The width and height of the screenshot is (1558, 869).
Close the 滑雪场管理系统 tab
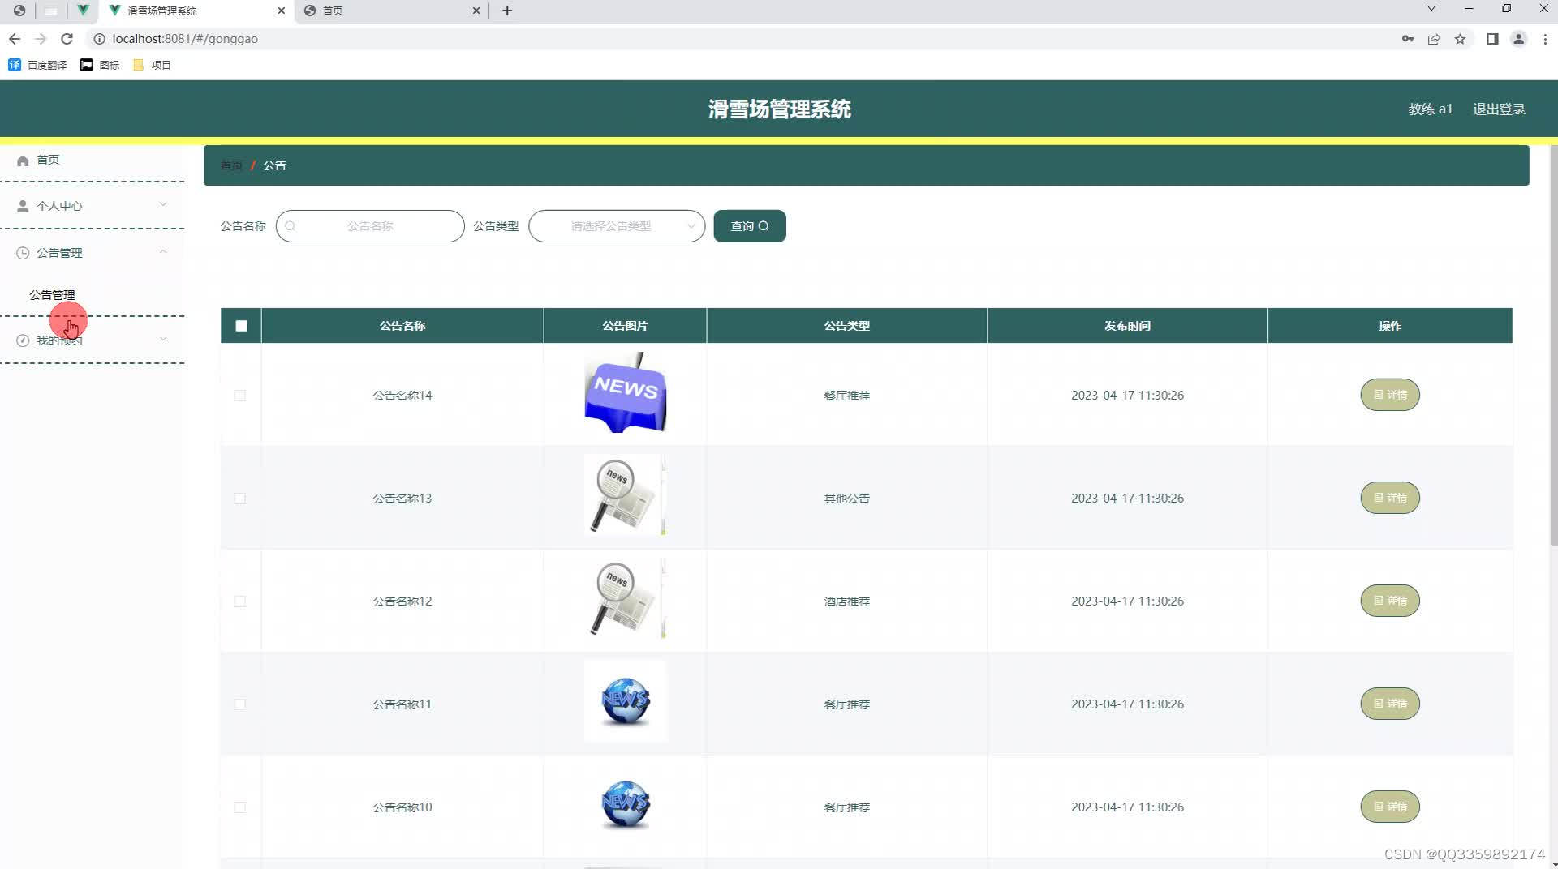tap(281, 11)
